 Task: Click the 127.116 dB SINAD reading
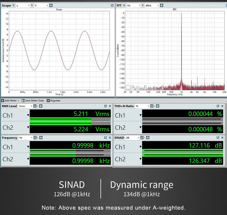205,145
